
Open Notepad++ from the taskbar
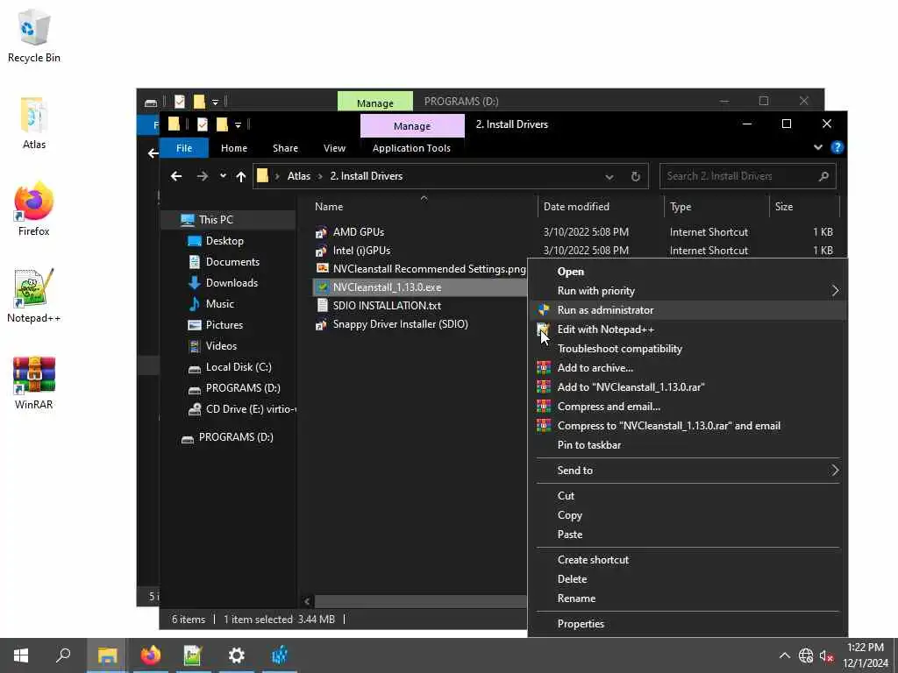click(x=193, y=655)
